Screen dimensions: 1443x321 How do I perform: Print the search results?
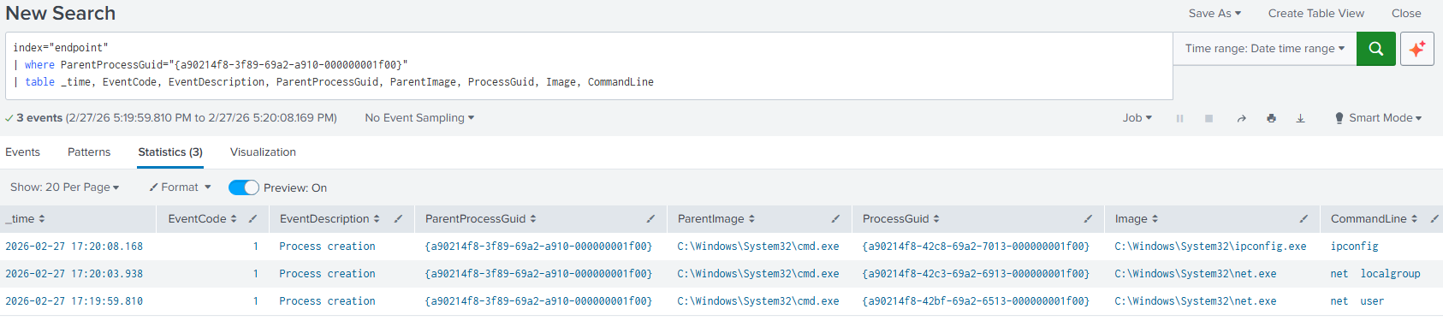[1271, 118]
